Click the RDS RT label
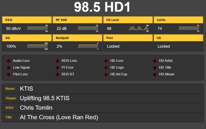206x129 pixels. pos(68,74)
